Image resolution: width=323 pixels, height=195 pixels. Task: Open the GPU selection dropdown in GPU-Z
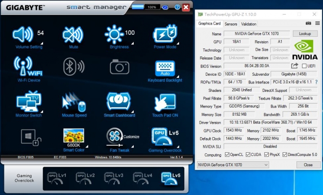(x=233, y=165)
